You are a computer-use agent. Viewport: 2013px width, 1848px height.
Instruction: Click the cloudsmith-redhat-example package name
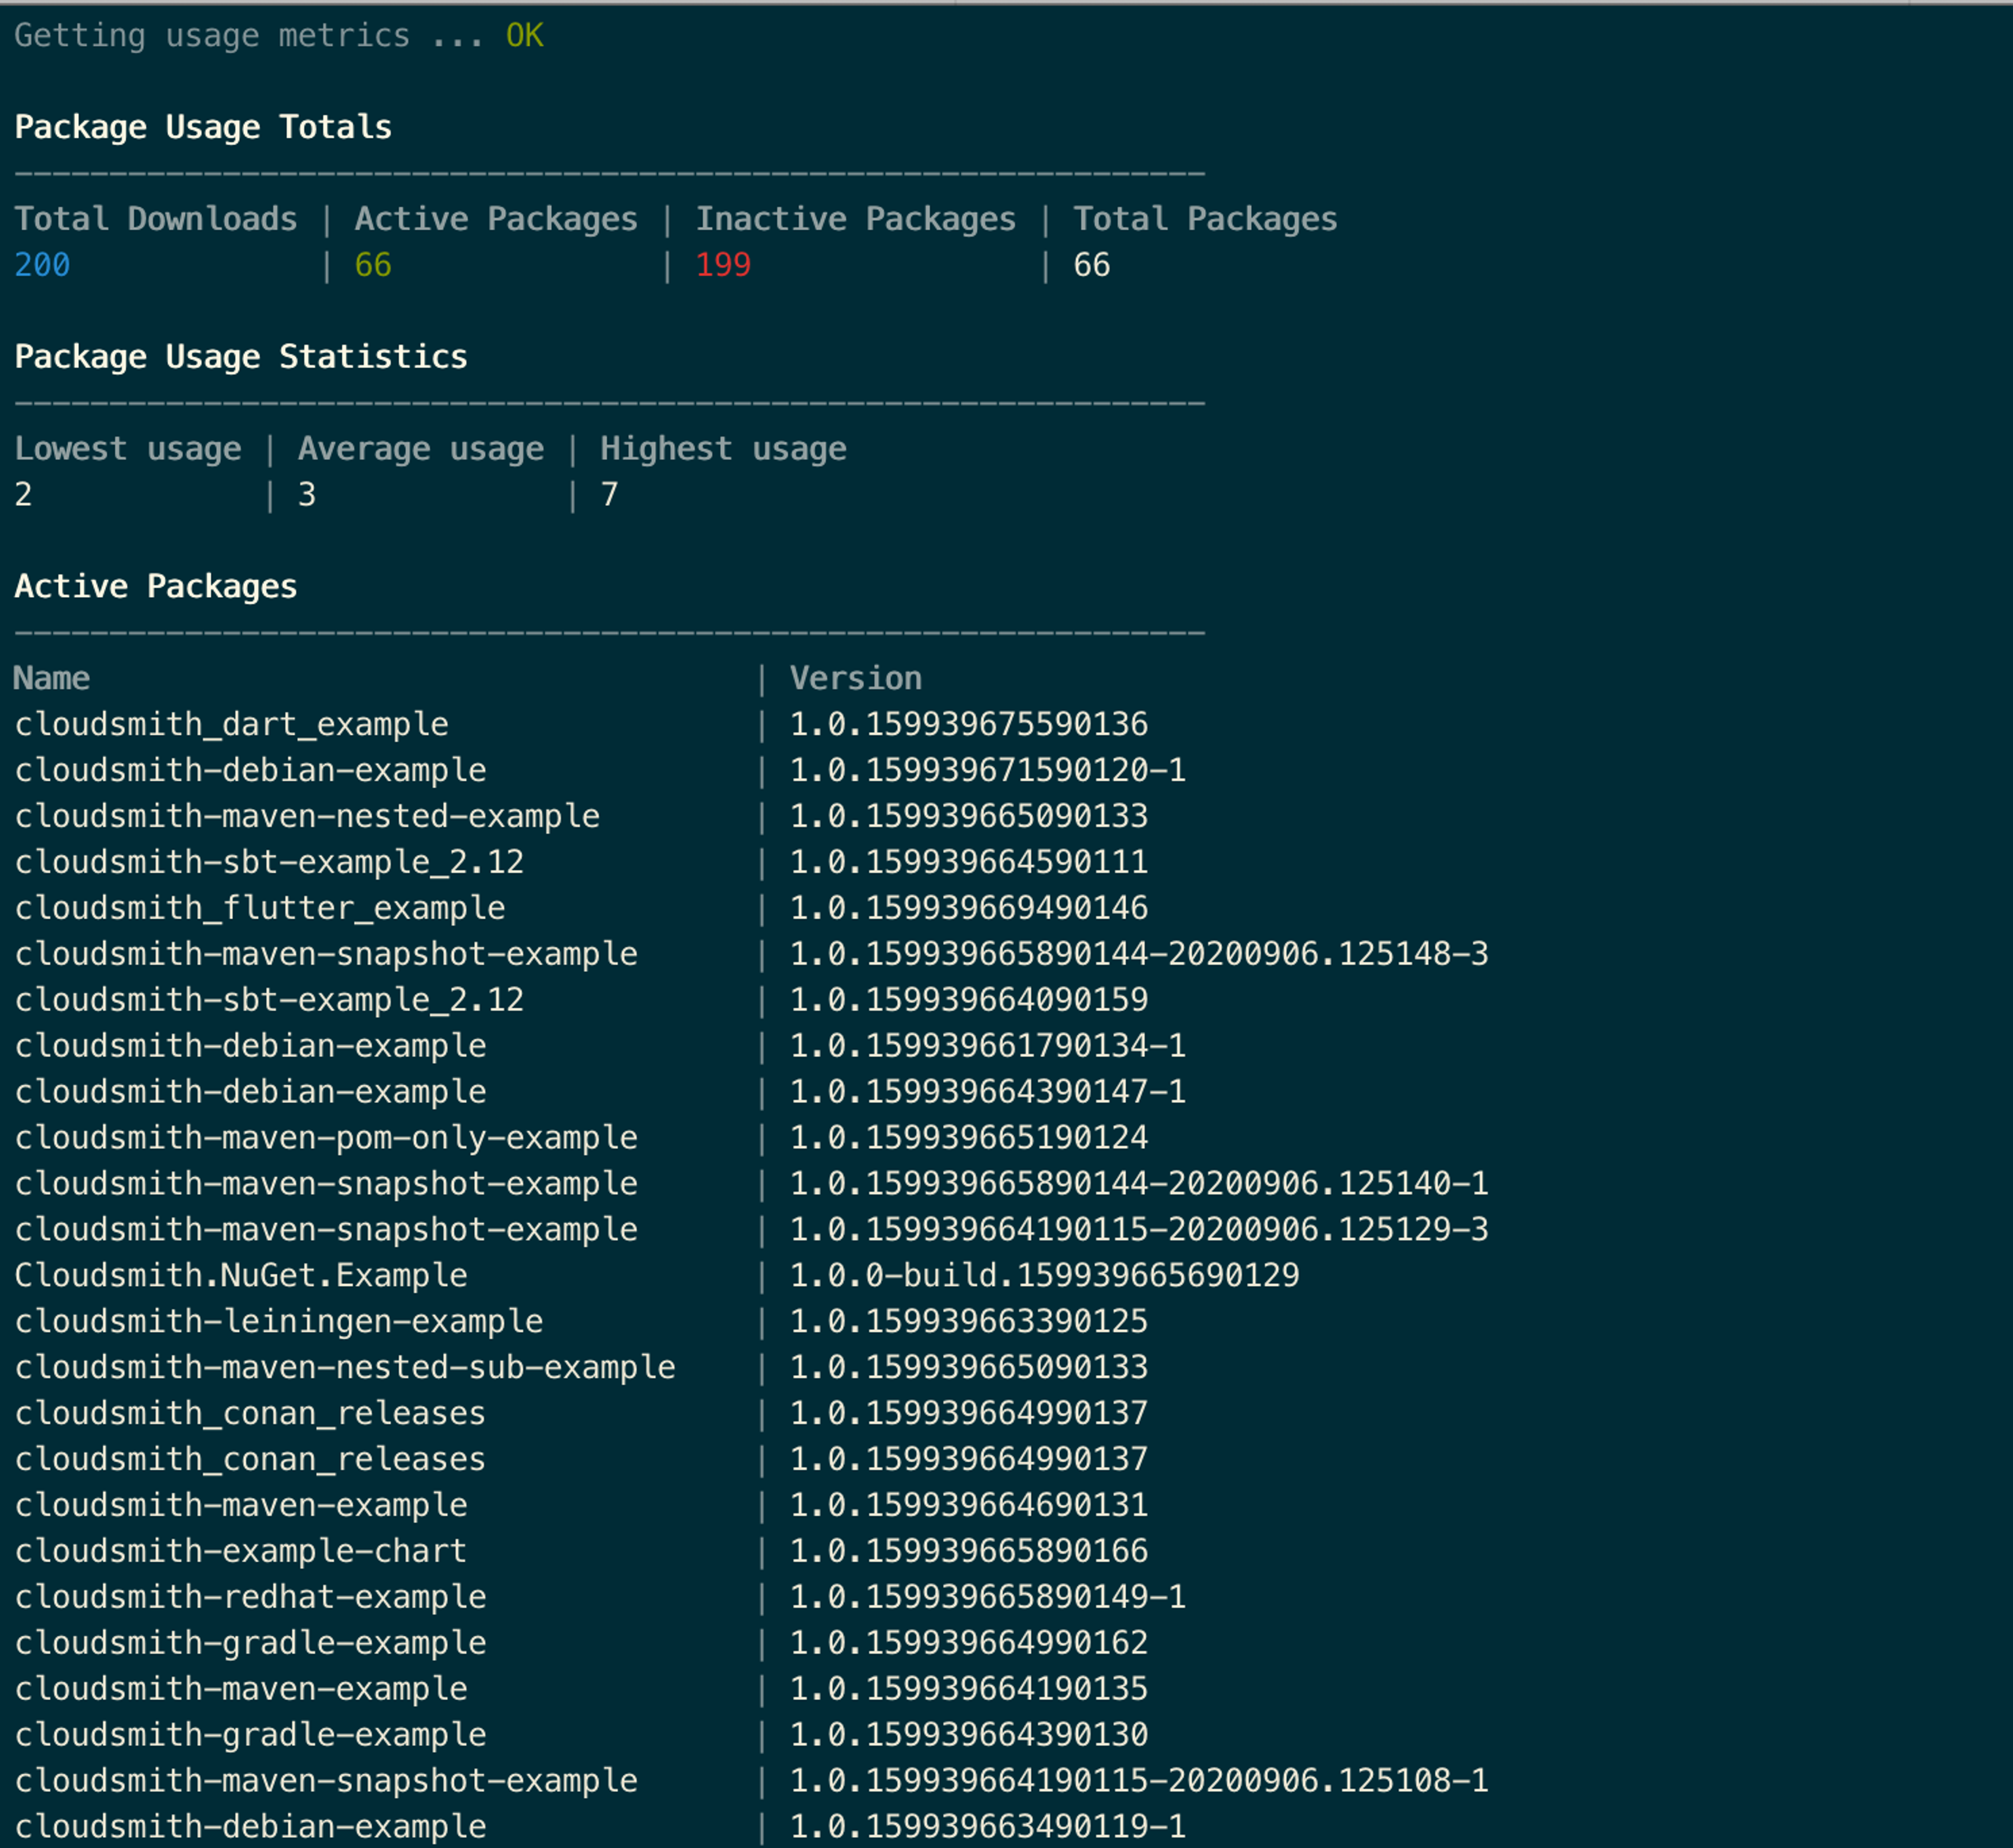pyautogui.click(x=250, y=1597)
